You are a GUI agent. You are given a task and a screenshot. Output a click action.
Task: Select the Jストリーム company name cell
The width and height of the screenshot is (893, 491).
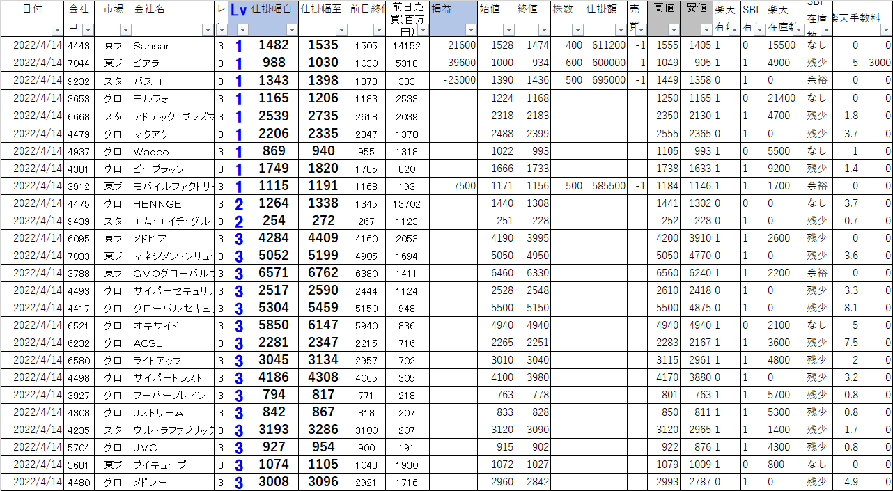pyautogui.click(x=173, y=412)
